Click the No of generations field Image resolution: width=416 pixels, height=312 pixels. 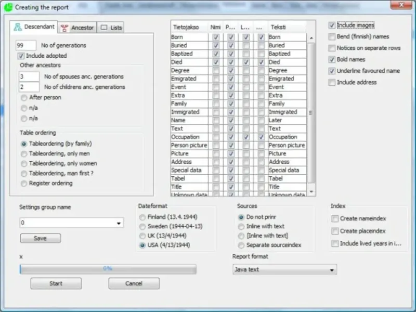25,45
